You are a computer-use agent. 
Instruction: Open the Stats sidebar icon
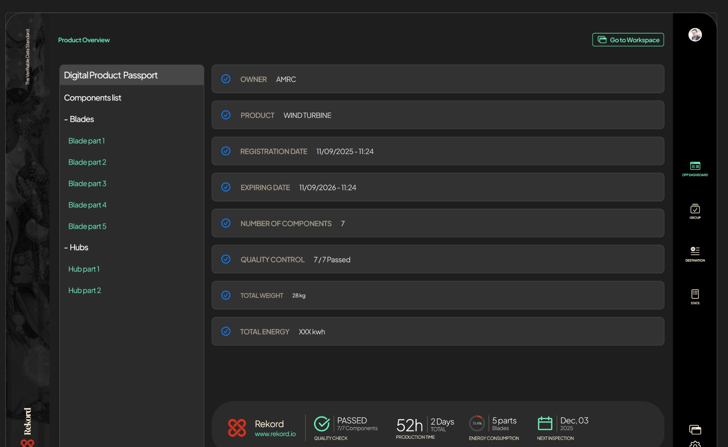[695, 297]
